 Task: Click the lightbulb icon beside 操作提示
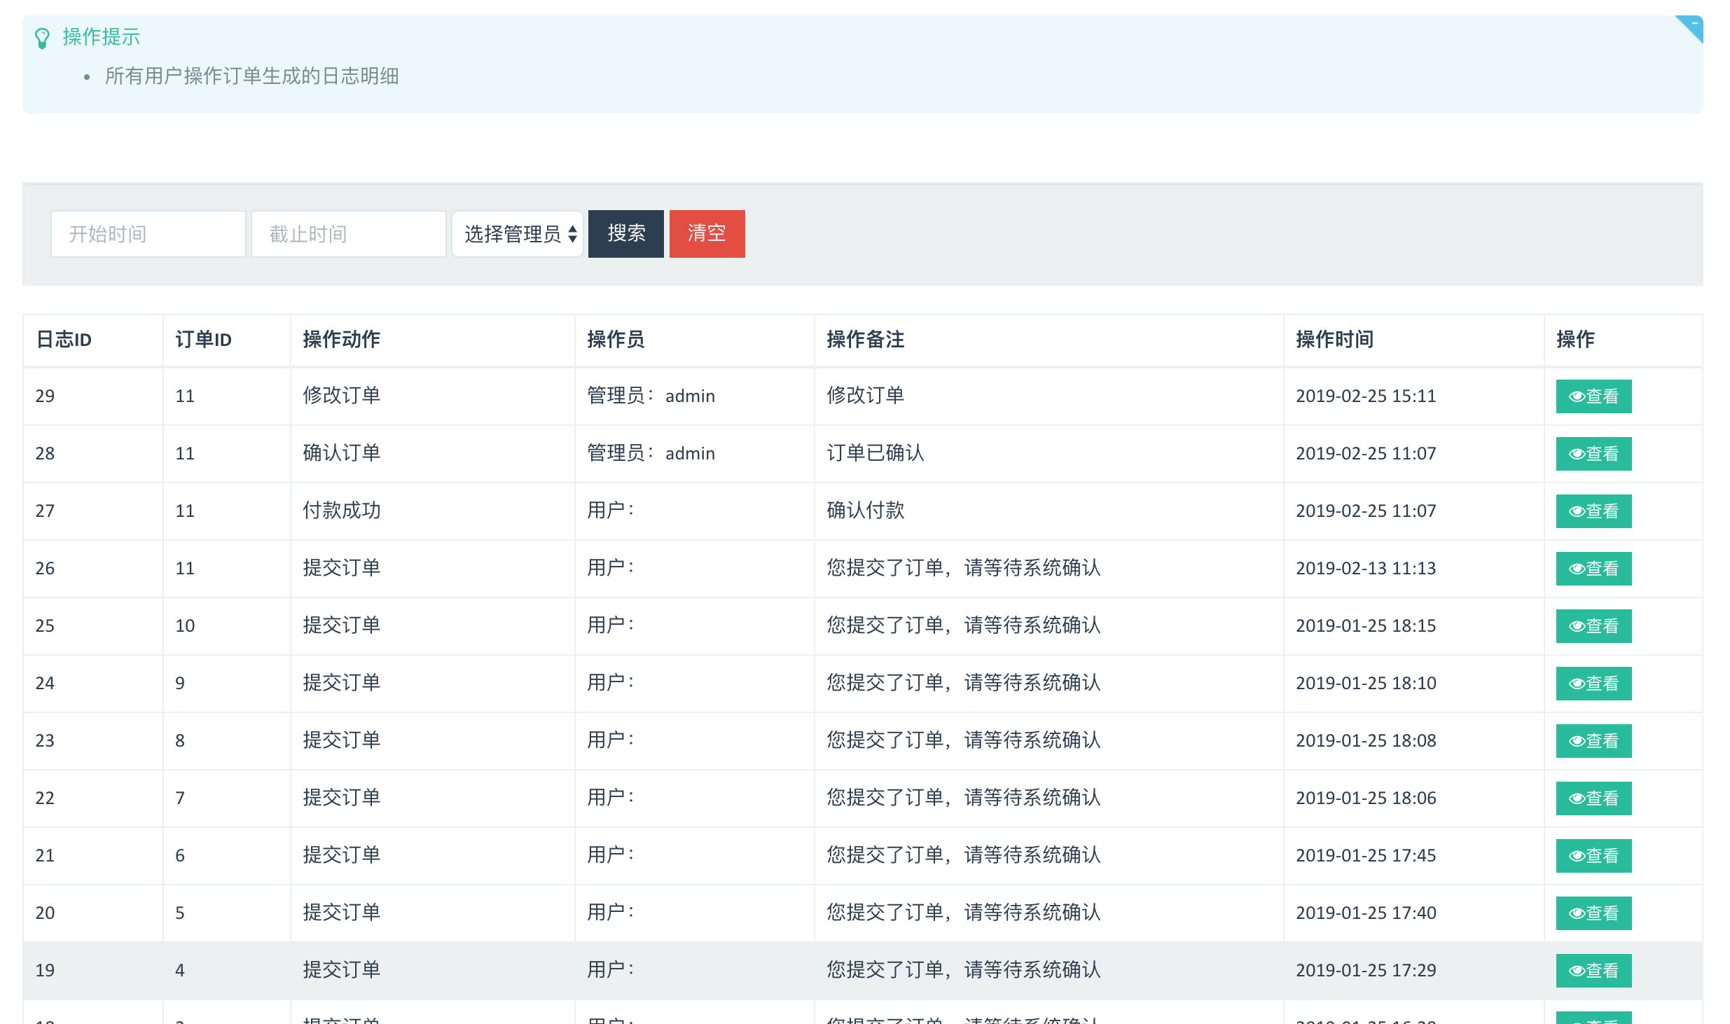[42, 38]
